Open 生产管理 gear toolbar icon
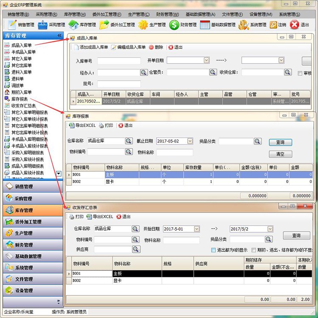This screenshot has width=318, height=318. 143,25
